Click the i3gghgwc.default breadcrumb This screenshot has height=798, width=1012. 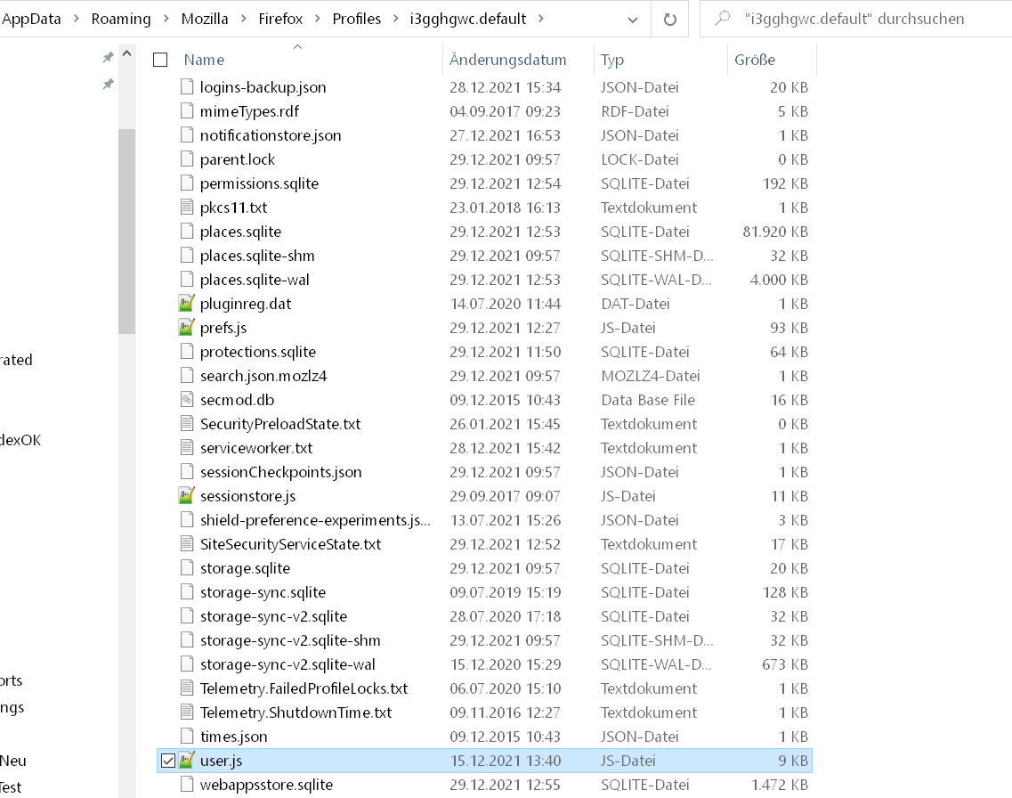(468, 19)
